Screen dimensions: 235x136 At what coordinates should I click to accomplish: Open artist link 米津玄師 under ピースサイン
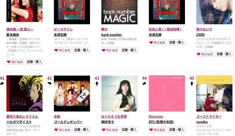60,34
